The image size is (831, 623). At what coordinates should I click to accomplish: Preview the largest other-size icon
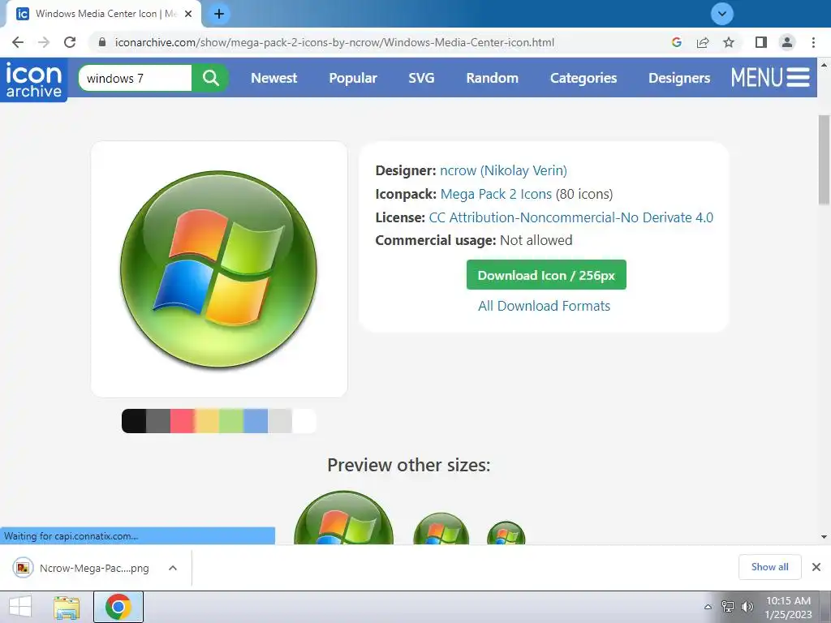(x=344, y=518)
